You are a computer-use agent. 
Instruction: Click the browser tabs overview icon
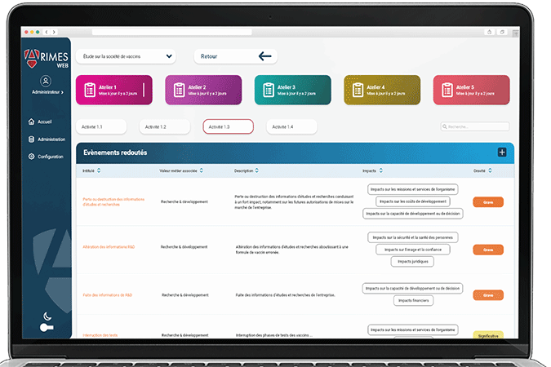tap(502, 32)
